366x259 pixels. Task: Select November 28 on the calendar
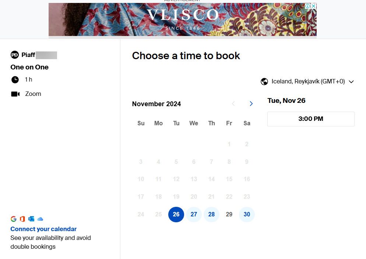[211, 214]
